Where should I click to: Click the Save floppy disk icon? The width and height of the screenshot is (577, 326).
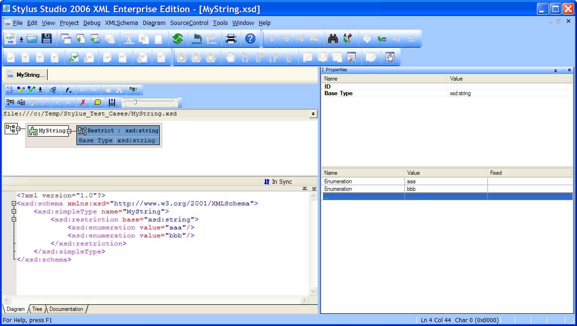click(x=47, y=39)
